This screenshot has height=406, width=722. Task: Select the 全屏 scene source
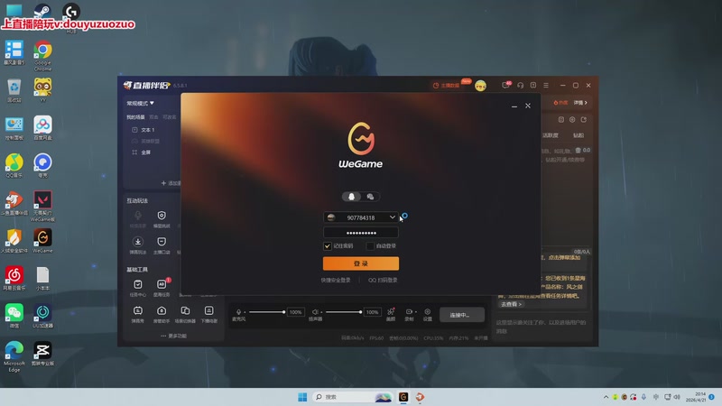[x=145, y=152]
